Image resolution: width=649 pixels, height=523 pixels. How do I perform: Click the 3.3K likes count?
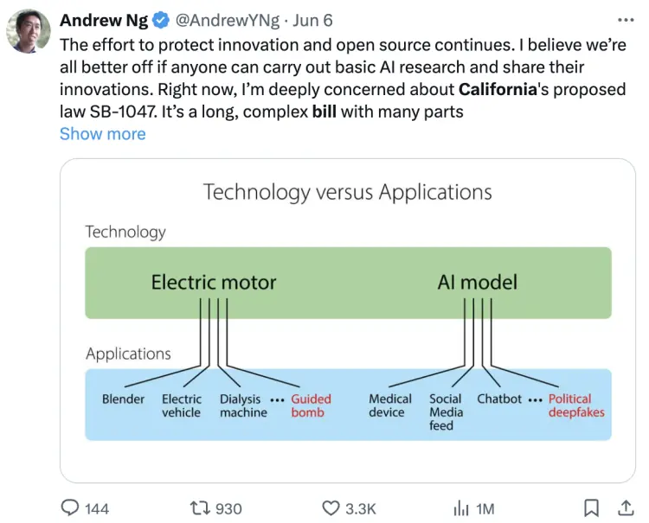361,508
